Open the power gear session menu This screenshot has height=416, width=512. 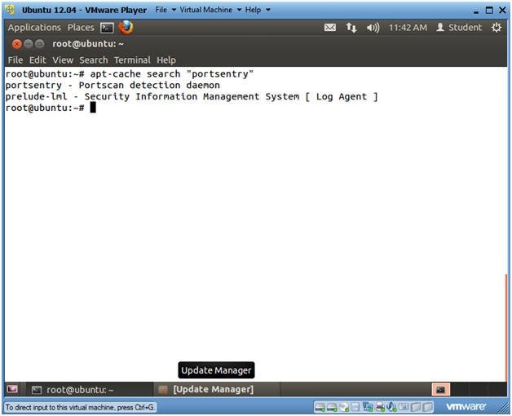point(497,28)
